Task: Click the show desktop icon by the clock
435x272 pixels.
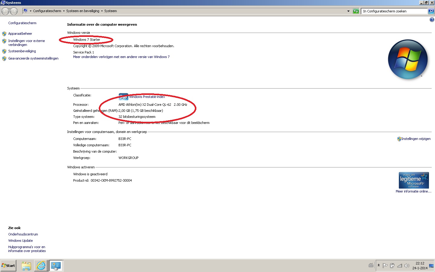Action: 431,266
